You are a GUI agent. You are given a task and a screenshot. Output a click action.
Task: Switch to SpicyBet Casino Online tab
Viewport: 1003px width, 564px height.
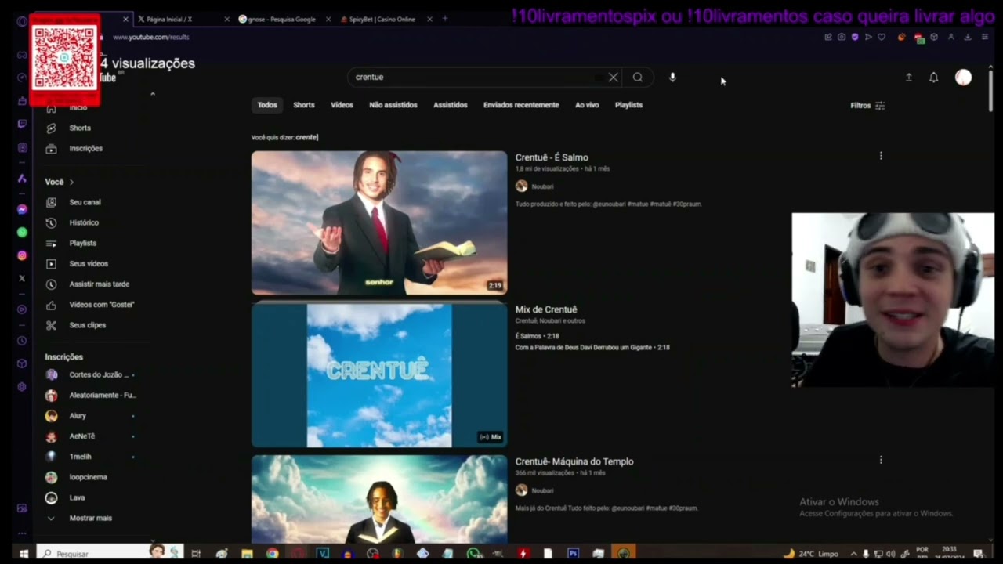point(384,19)
